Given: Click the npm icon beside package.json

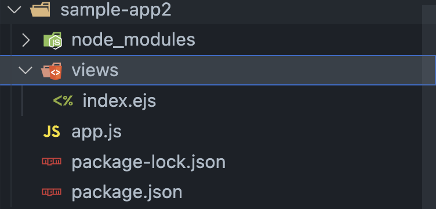Looking at the screenshot, I should [x=52, y=192].
